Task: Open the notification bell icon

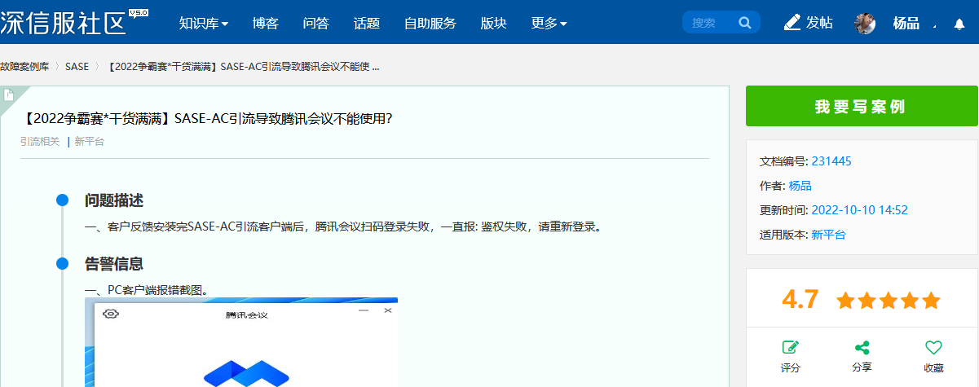Action: 959,24
